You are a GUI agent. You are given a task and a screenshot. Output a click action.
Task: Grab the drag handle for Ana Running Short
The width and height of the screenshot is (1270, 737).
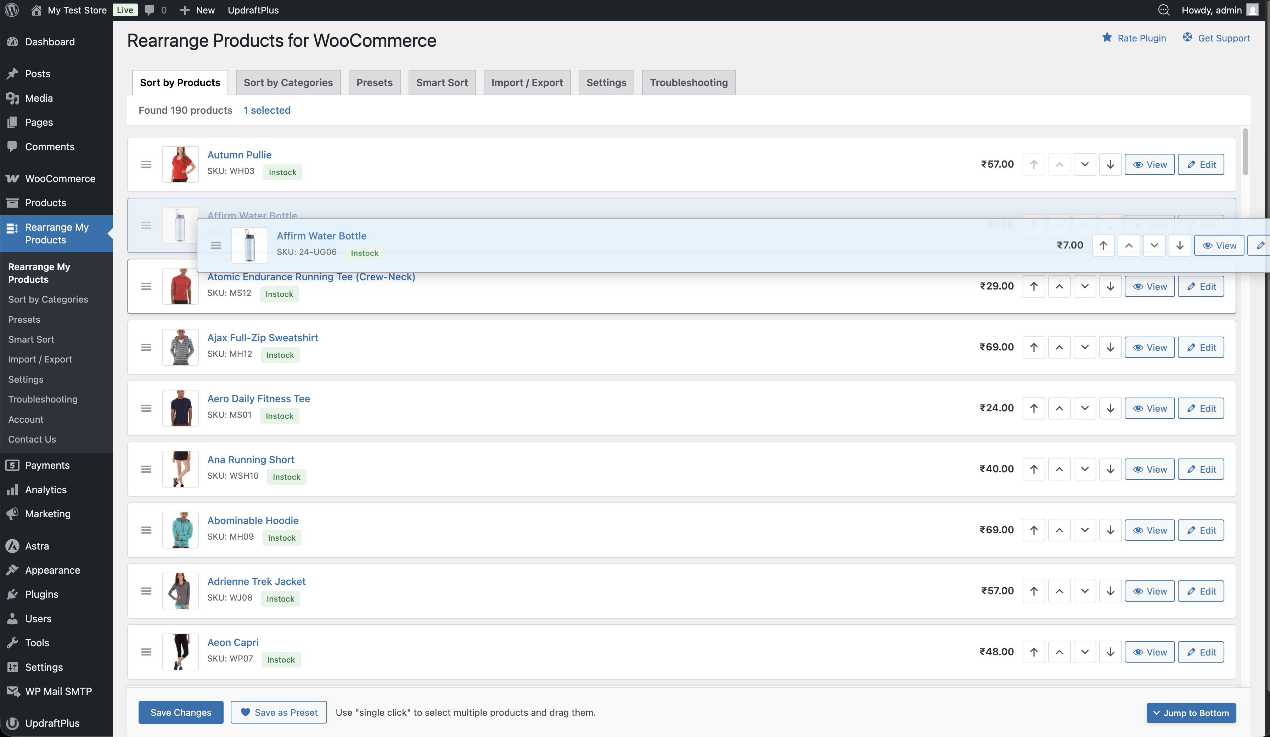pos(146,469)
